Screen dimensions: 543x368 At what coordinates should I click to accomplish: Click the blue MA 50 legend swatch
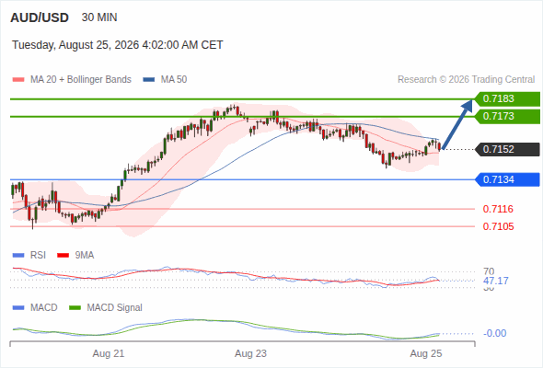[148, 80]
